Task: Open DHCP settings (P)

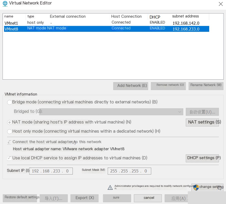Action: click(202, 158)
